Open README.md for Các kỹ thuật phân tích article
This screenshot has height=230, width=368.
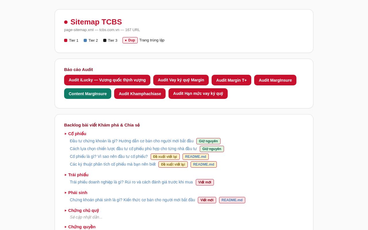204,164
